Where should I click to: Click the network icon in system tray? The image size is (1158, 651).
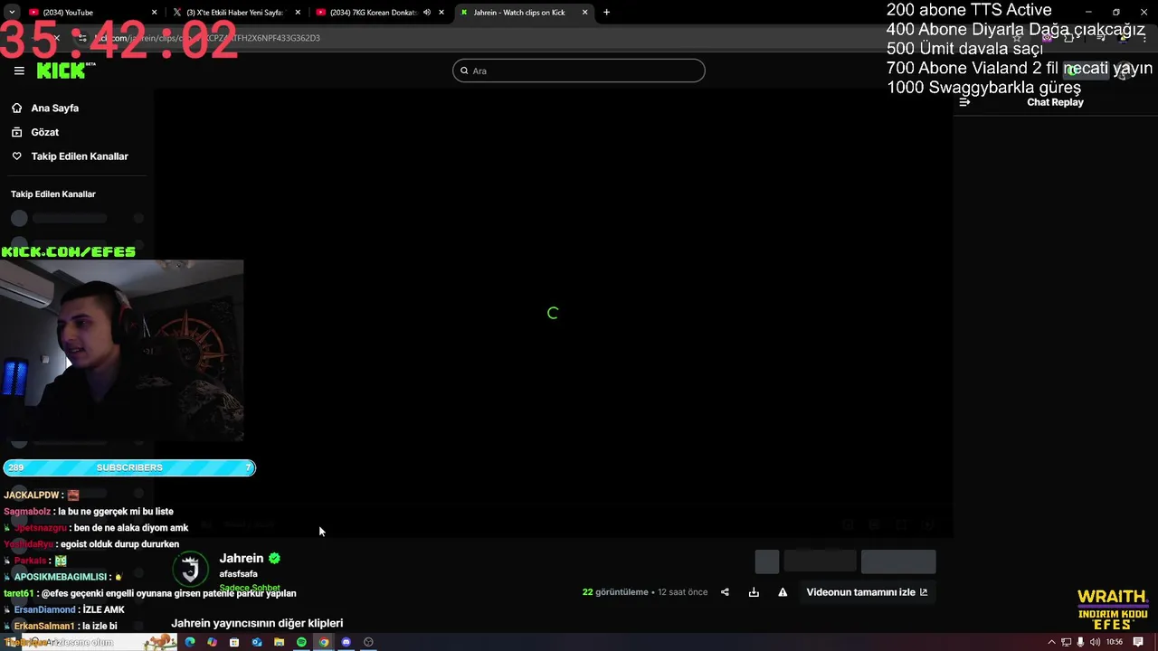1067,642
